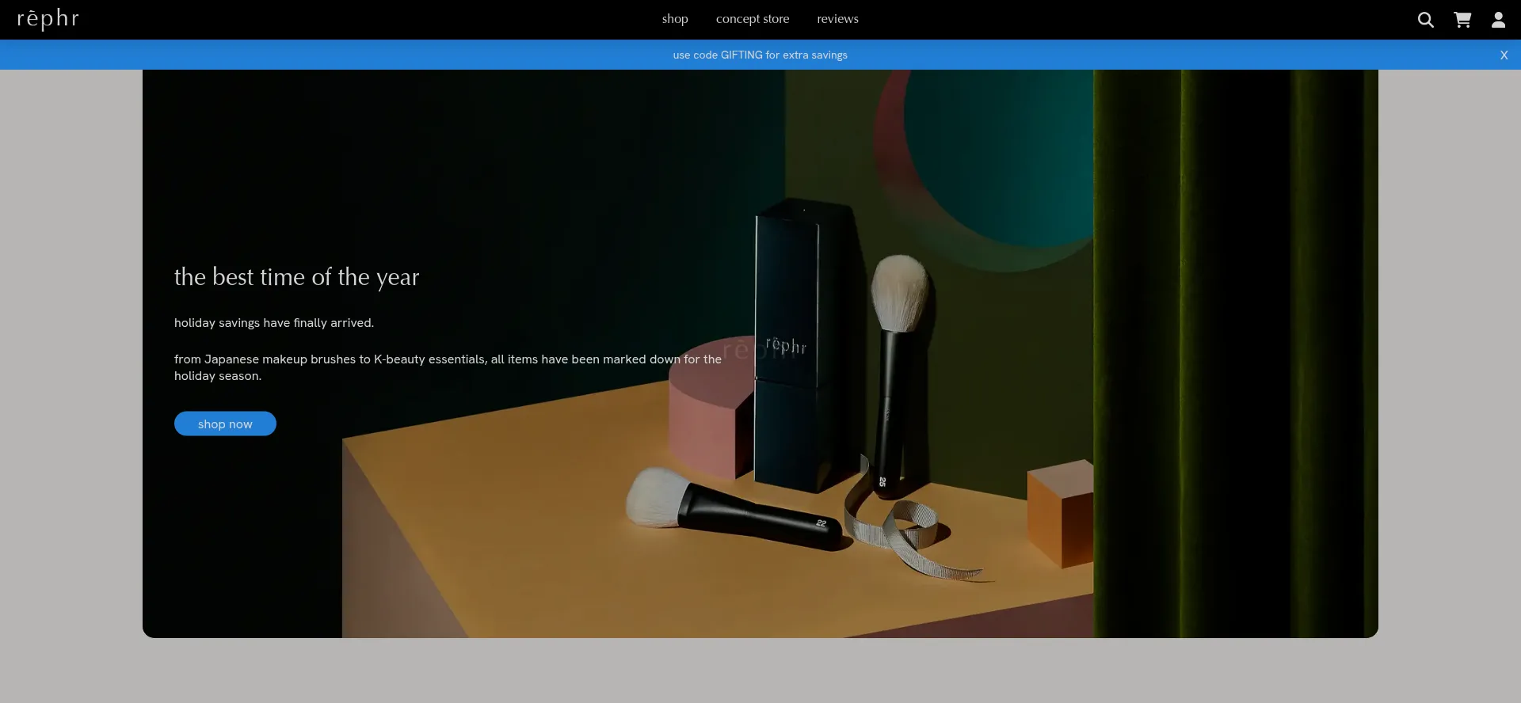Go to concept store page
Image resolution: width=1521 pixels, height=703 pixels.
753,19
